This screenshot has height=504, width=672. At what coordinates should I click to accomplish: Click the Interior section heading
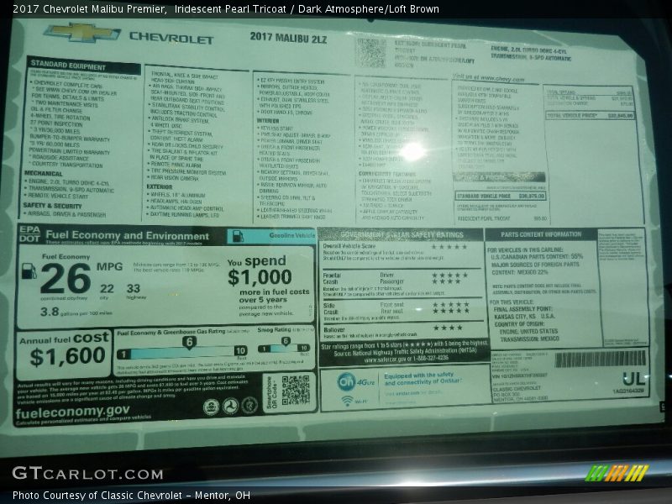pos(268,121)
